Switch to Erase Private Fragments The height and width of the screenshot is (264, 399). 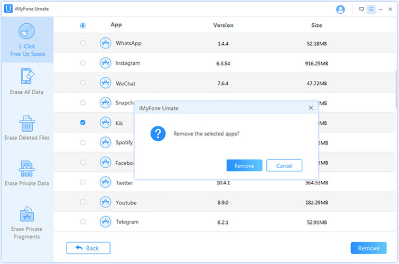click(27, 223)
